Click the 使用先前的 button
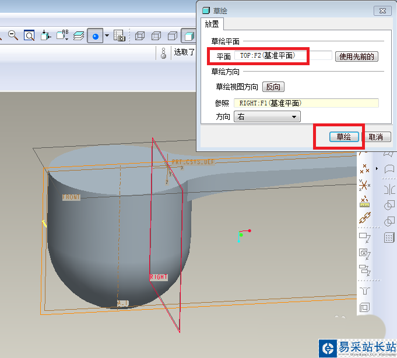This screenshot has width=397, height=358. (x=357, y=56)
